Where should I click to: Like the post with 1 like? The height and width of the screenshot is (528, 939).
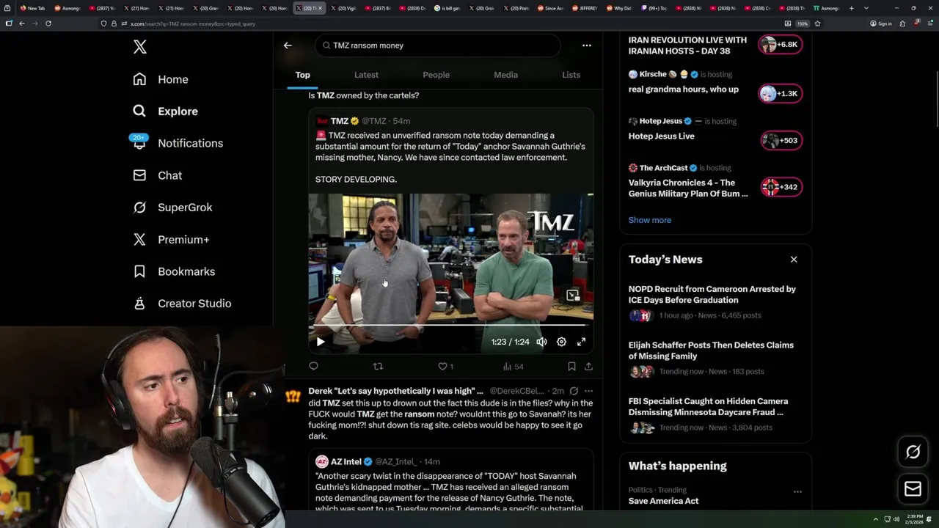click(x=445, y=366)
